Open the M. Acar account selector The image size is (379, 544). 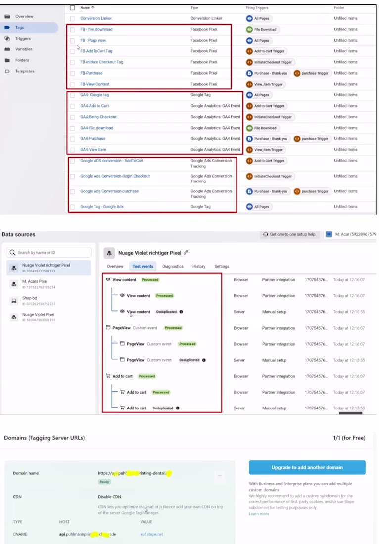(350, 234)
